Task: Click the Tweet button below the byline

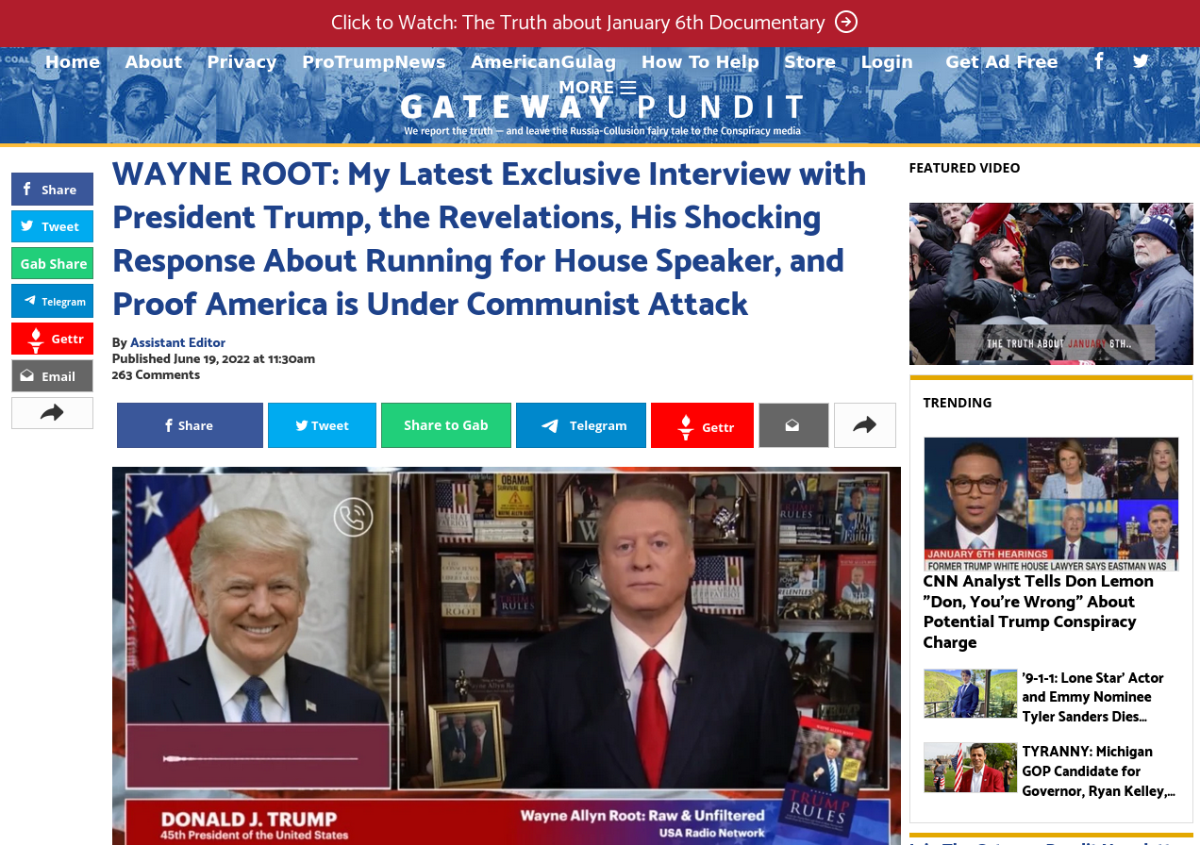Action: pyautogui.click(x=322, y=425)
